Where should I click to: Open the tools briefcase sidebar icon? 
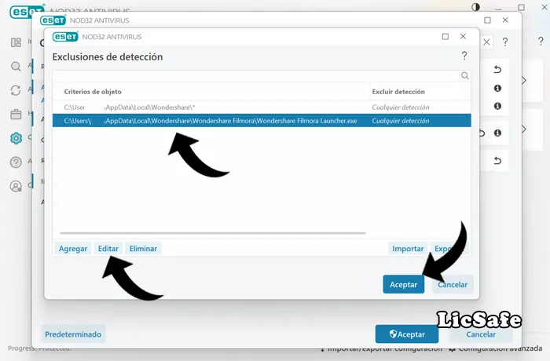point(16,115)
